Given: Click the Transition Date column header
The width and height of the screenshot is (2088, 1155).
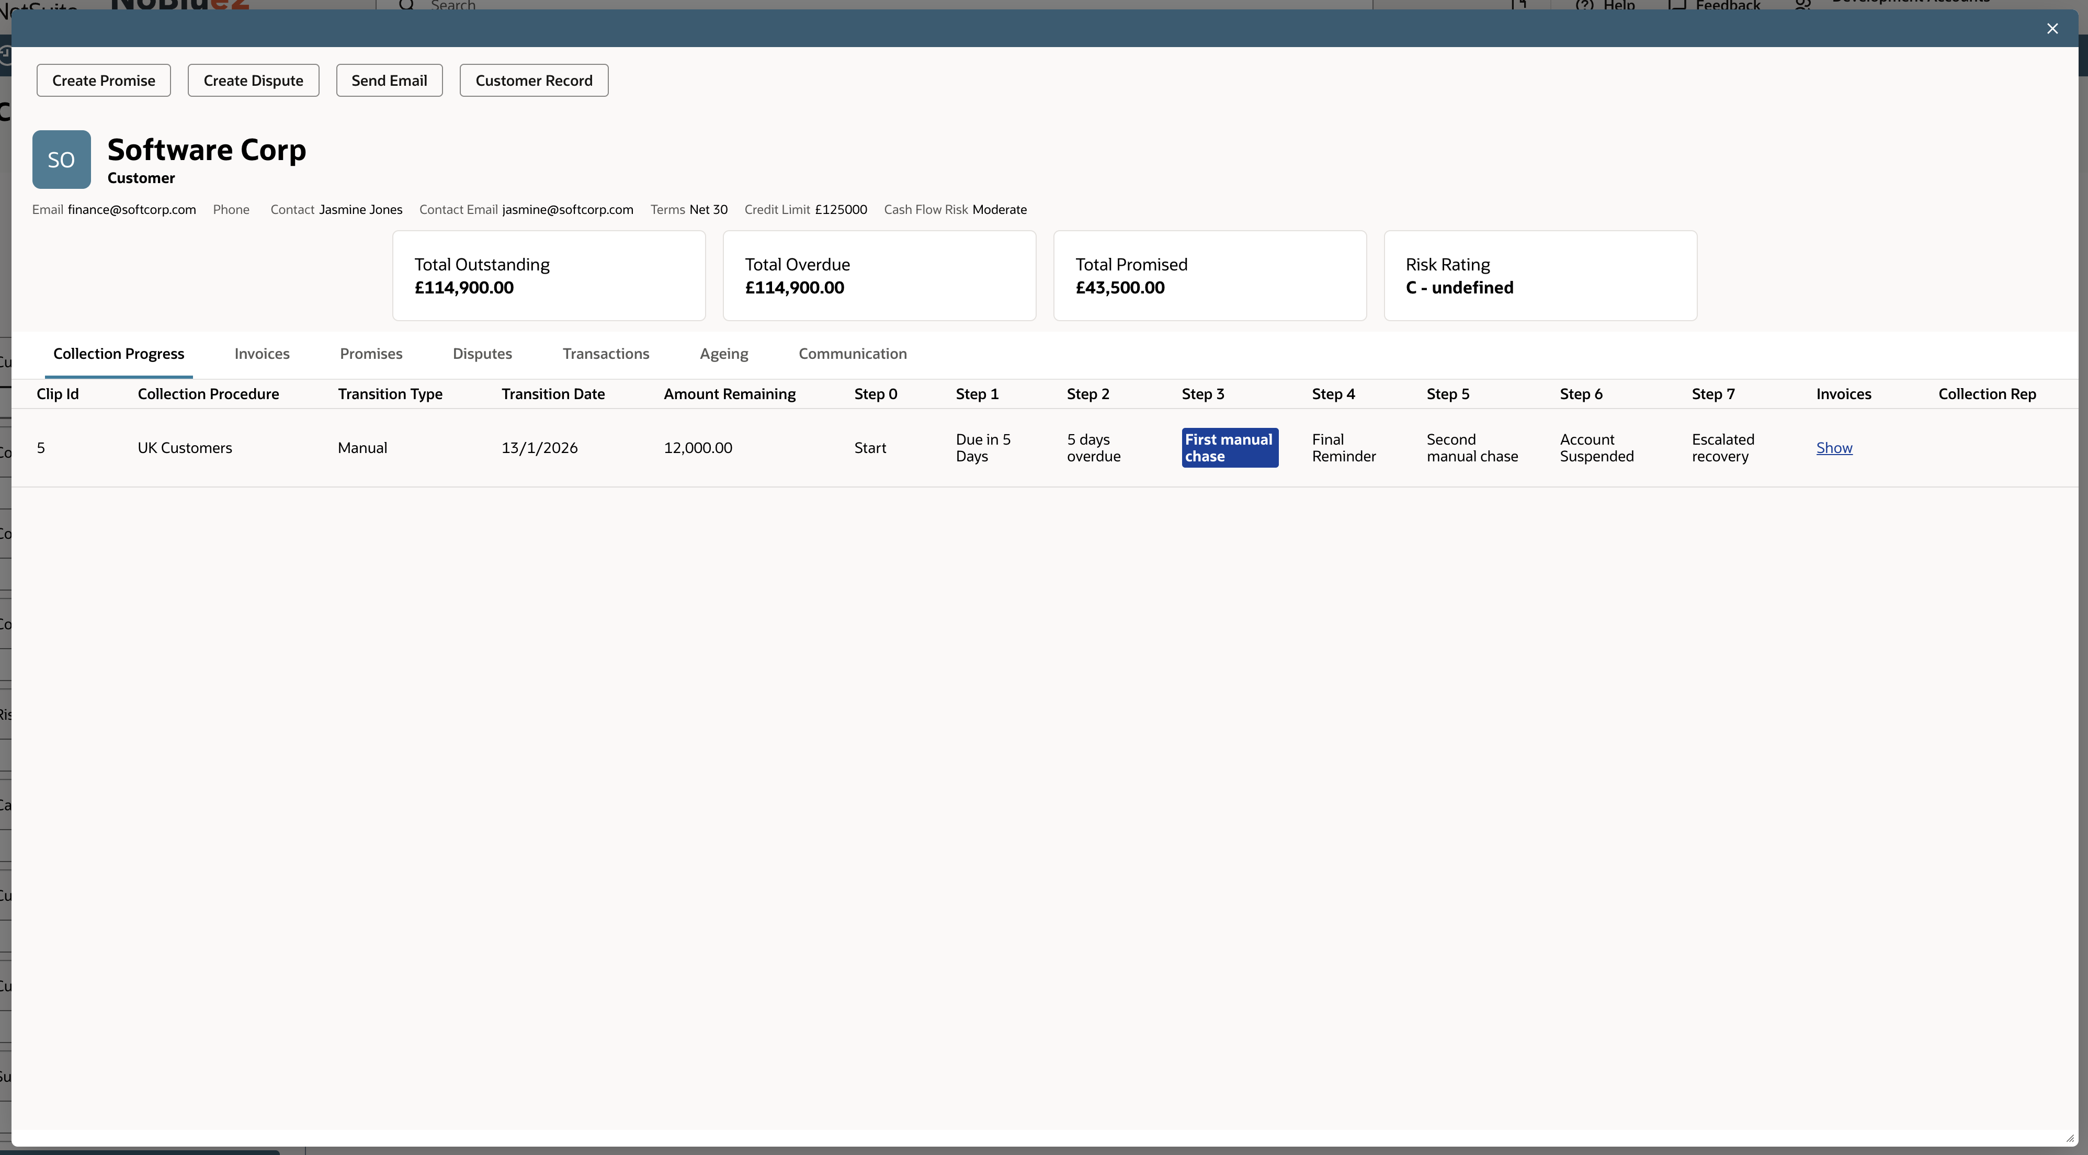Looking at the screenshot, I should pyautogui.click(x=553, y=394).
